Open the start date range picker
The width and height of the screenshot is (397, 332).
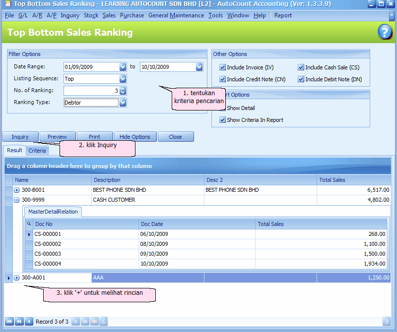coord(123,67)
